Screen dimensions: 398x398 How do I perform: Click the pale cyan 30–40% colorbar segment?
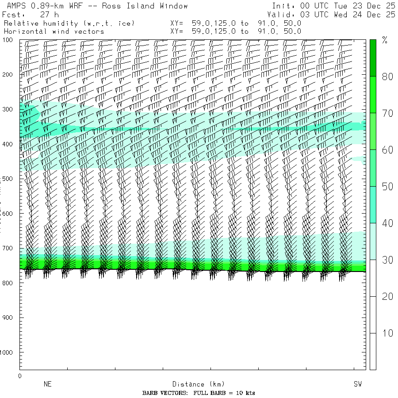[x=373, y=241]
